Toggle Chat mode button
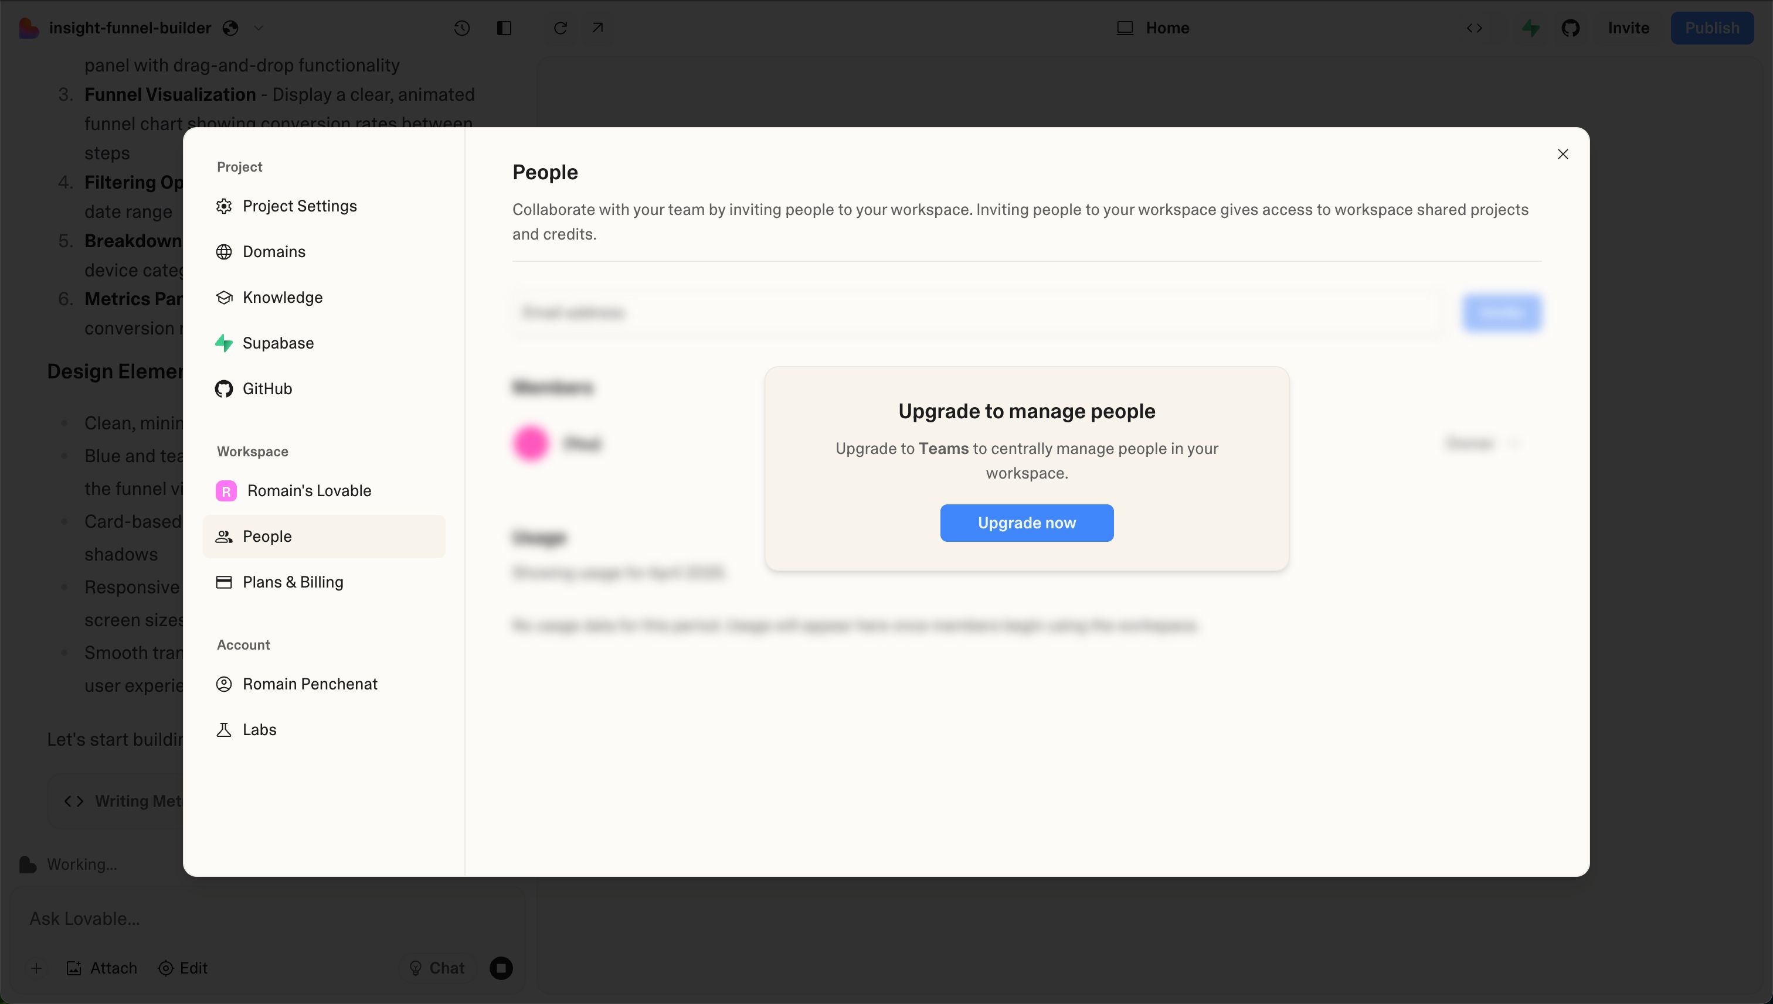 tap(437, 968)
